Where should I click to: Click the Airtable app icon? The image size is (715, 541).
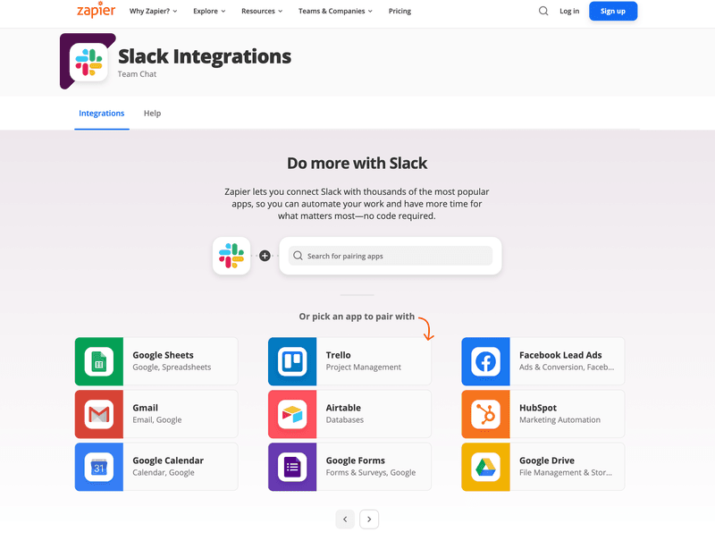click(x=292, y=414)
